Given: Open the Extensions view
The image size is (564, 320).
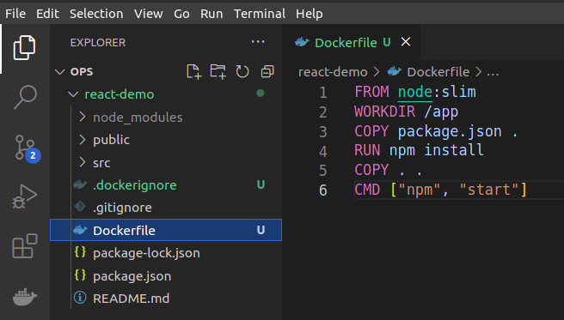Looking at the screenshot, I should tap(25, 246).
